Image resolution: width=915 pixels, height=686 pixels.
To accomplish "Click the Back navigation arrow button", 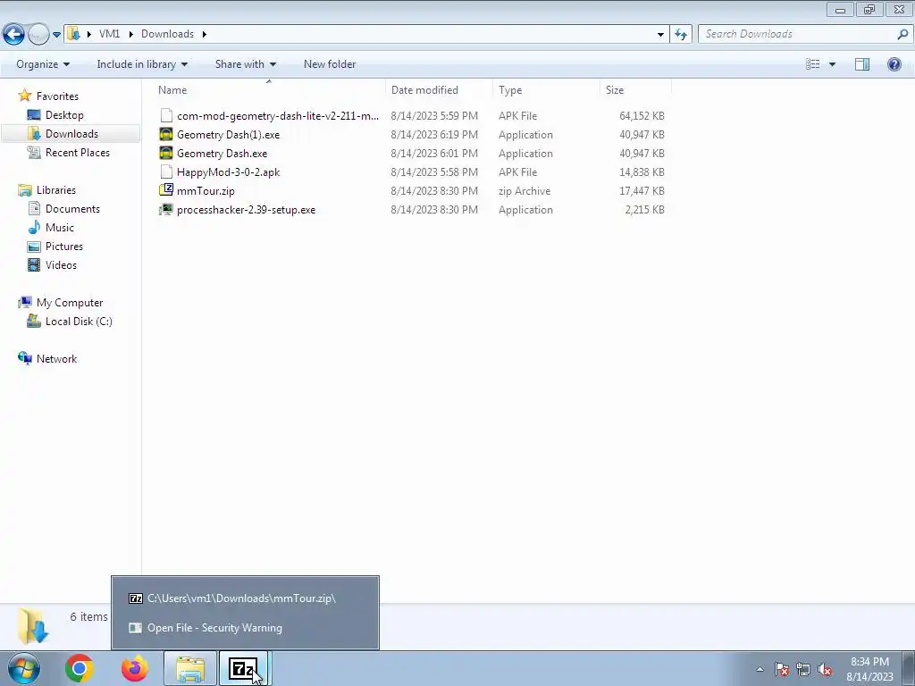I will click(x=14, y=34).
